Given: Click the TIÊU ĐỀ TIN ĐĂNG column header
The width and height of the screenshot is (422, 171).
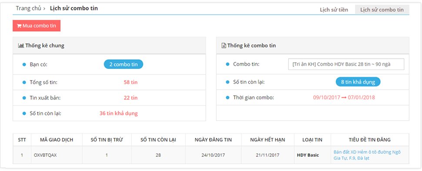Looking at the screenshot, I should [369, 140].
